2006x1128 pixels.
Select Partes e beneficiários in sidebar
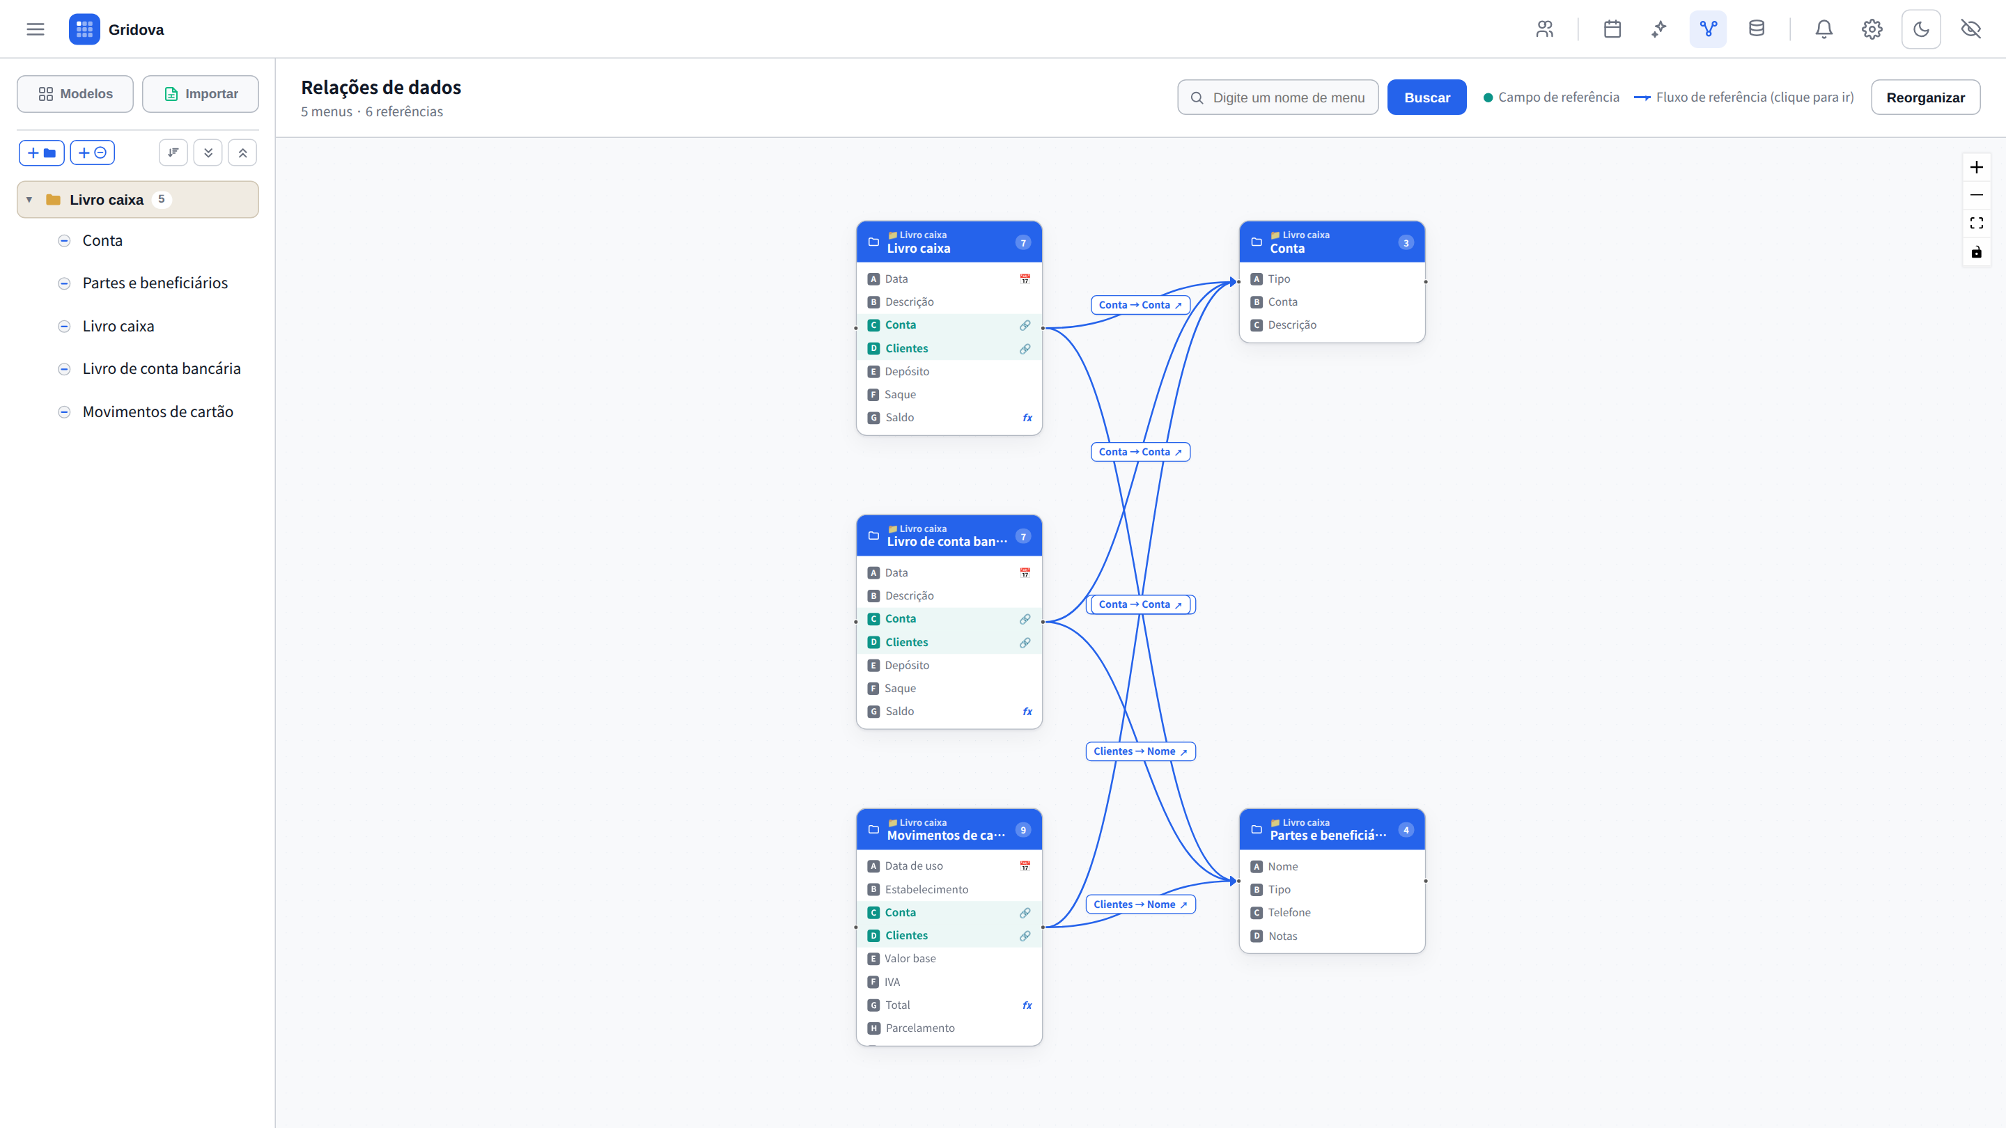click(155, 283)
